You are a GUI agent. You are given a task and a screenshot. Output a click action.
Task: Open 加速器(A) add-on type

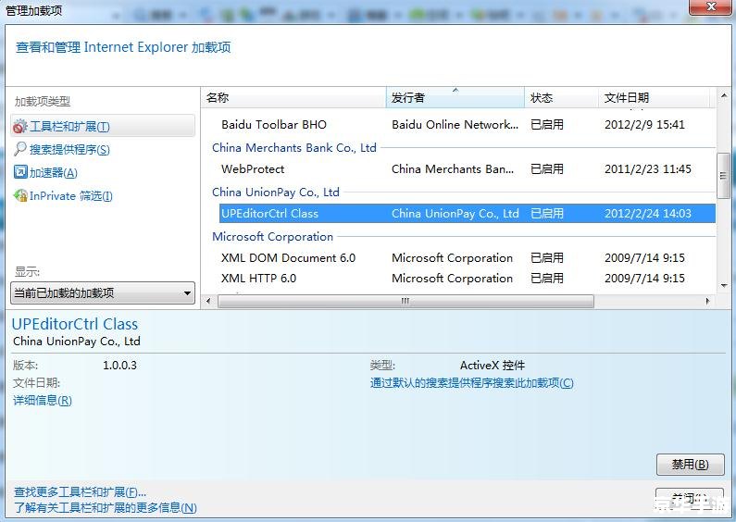[54, 173]
